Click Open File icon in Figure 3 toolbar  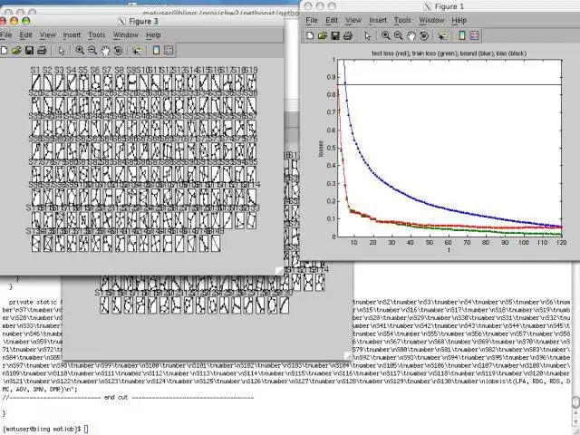(16, 51)
